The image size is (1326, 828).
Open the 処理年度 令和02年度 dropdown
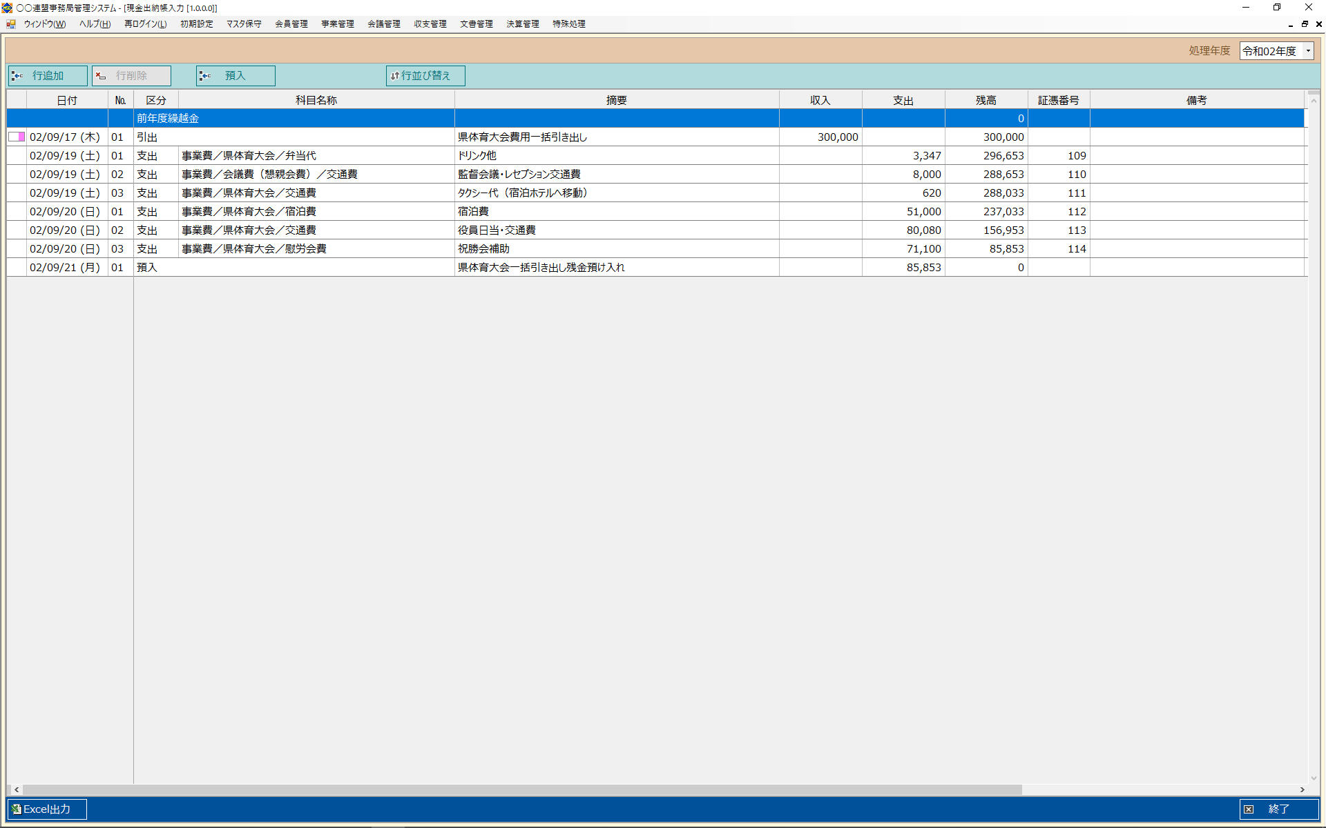pyautogui.click(x=1307, y=51)
